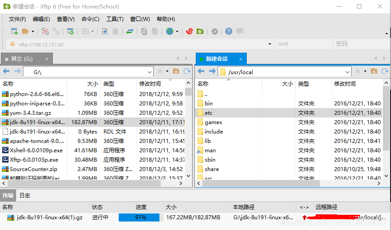Open the dropdown arrow beside Open Session
This screenshot has width=391, height=230.
[x=33, y=32]
